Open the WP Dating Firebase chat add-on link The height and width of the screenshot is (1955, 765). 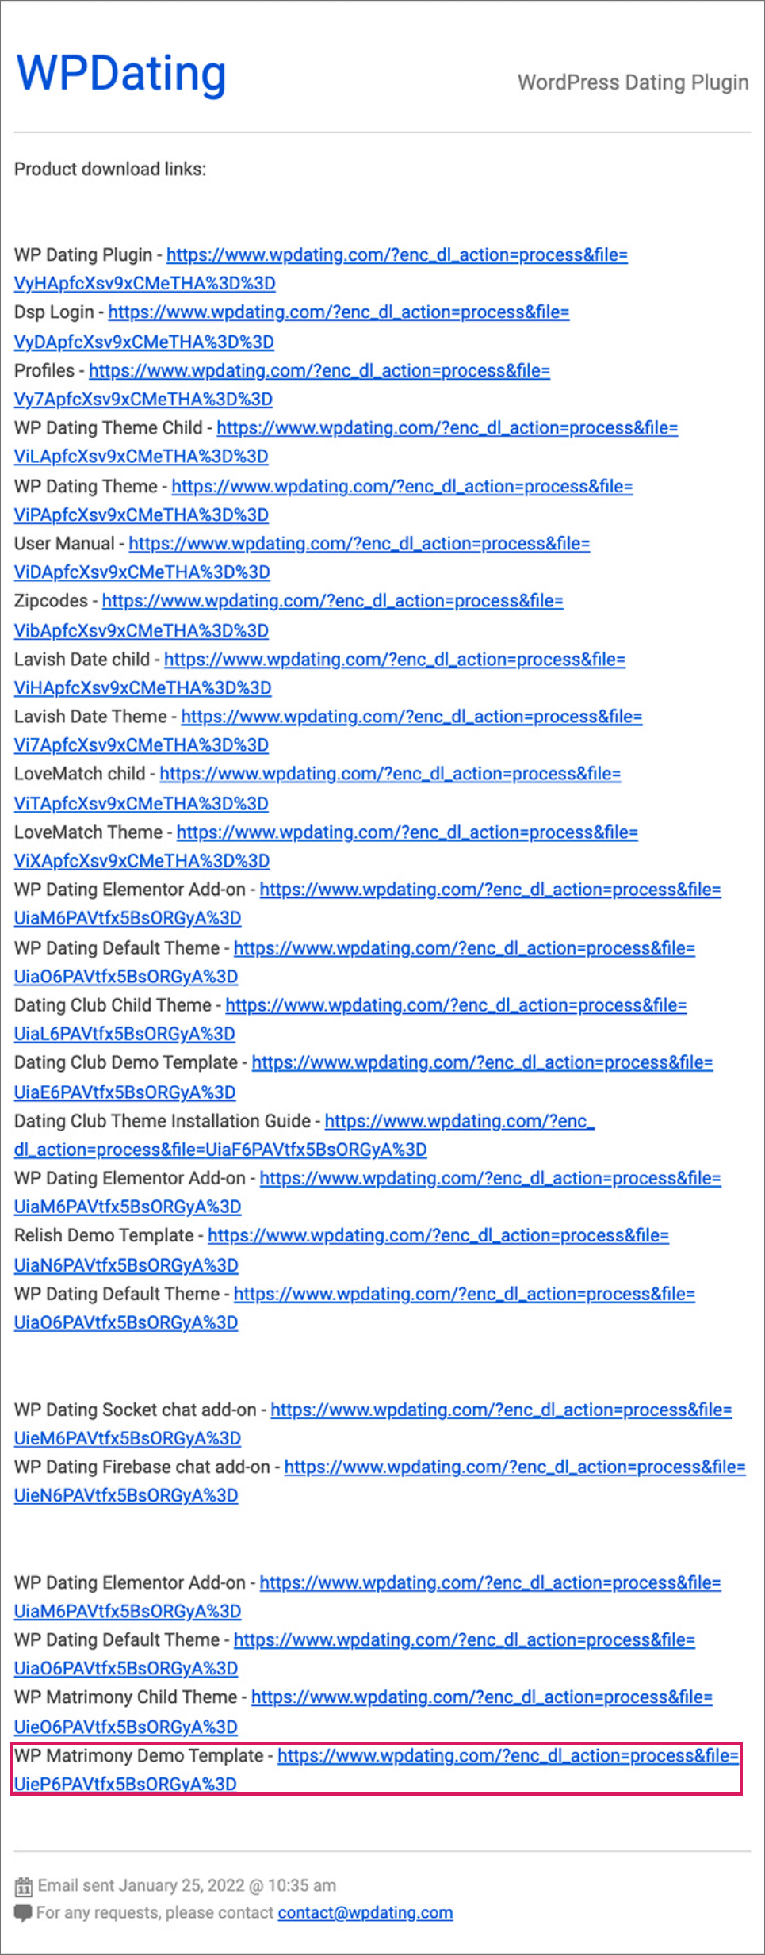coord(515,1467)
